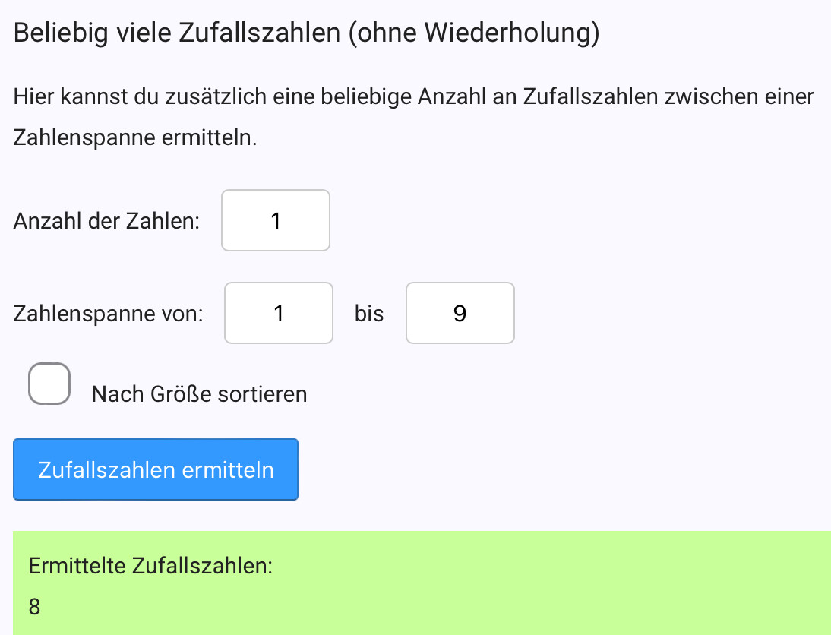The image size is (831, 635).
Task: Click the generated random number 8
Action: coord(34,607)
